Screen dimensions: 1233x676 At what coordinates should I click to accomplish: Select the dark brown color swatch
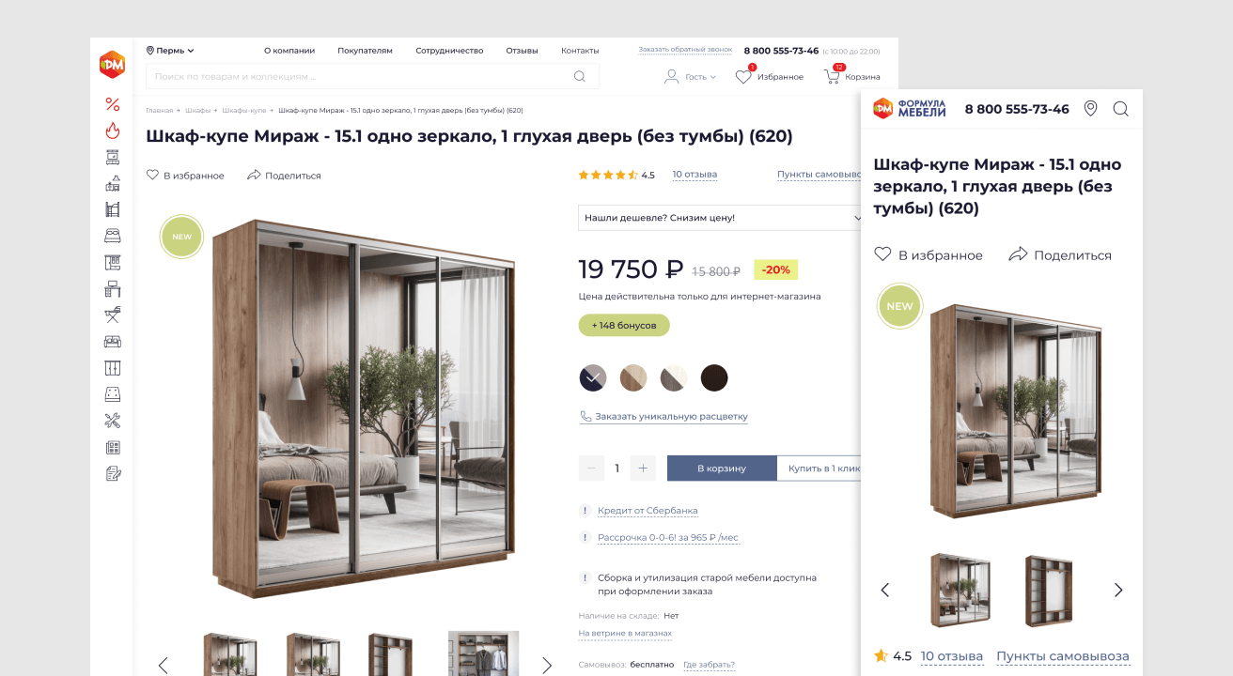[x=714, y=377]
